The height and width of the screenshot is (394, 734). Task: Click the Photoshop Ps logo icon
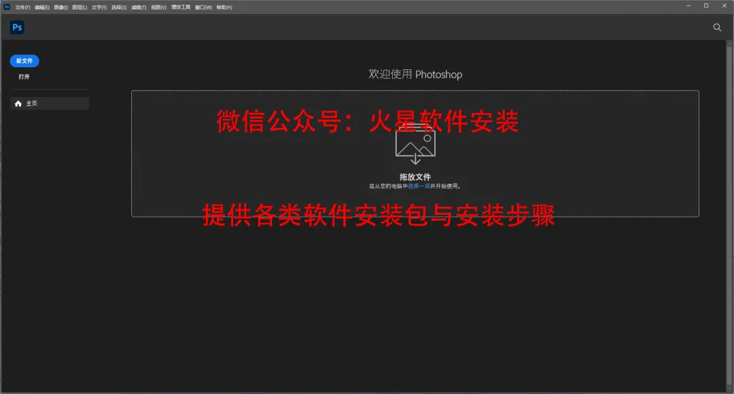pos(17,27)
